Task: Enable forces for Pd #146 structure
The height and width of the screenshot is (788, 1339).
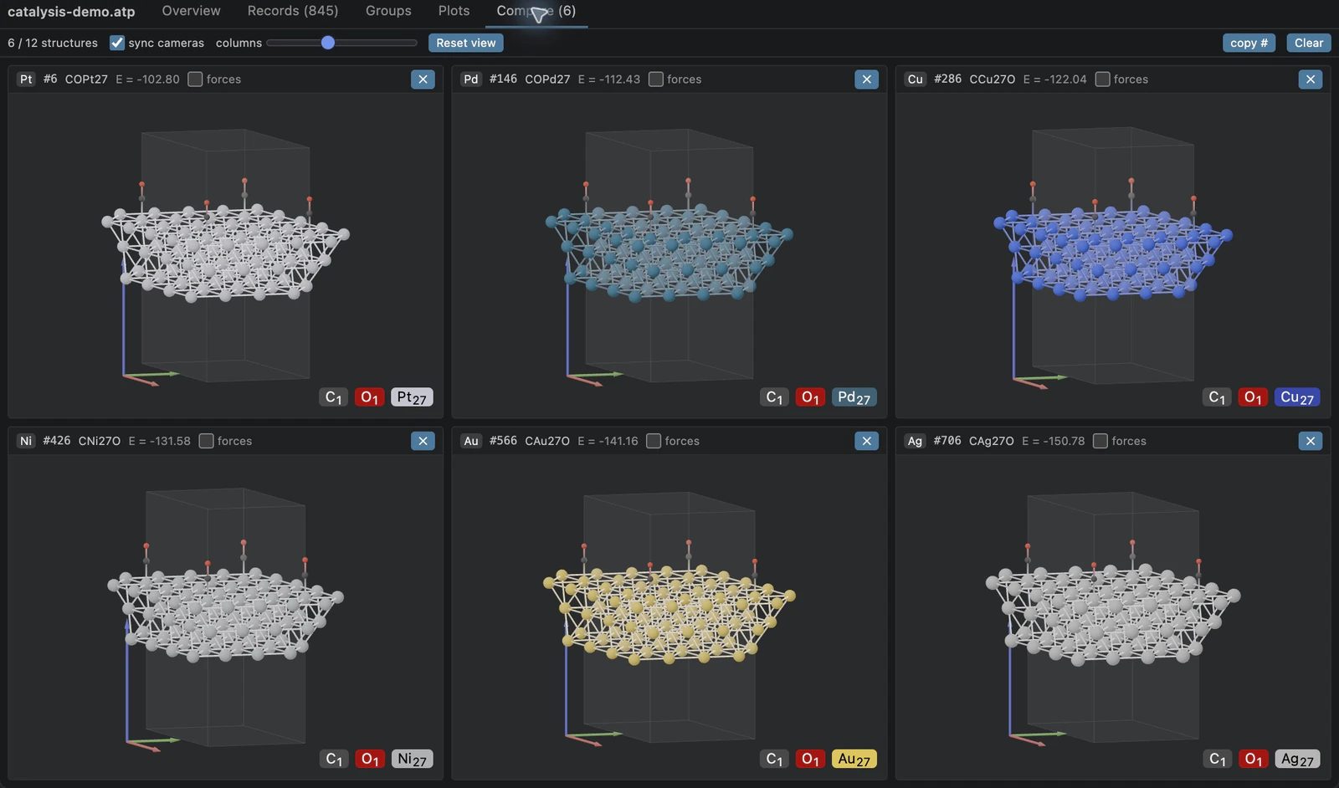Action: (656, 79)
